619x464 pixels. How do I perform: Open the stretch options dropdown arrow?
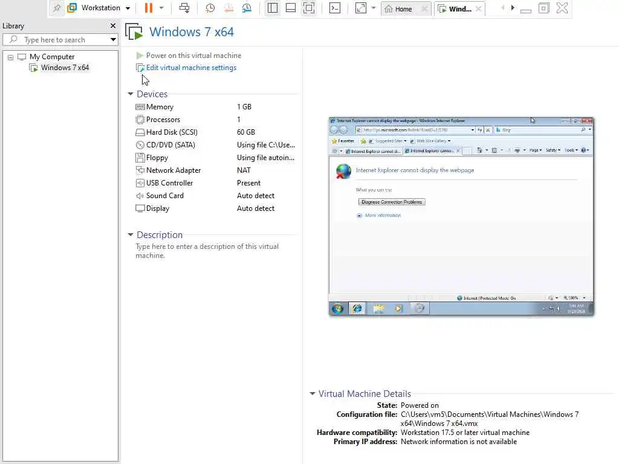click(373, 8)
